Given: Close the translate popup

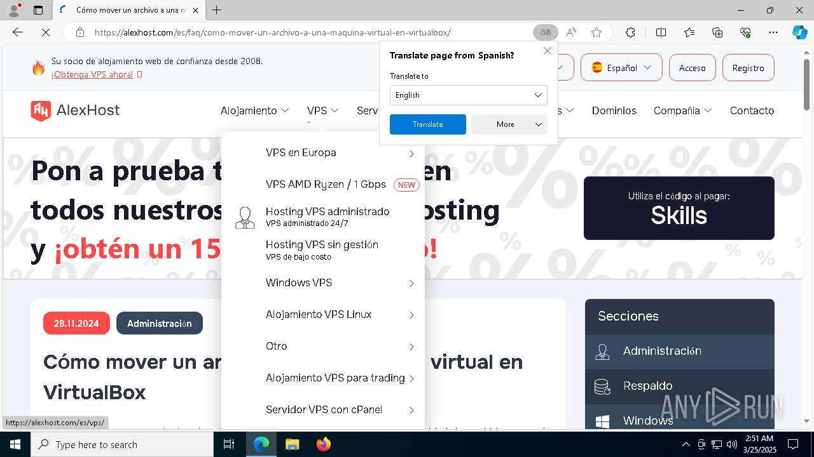Looking at the screenshot, I should [x=547, y=51].
